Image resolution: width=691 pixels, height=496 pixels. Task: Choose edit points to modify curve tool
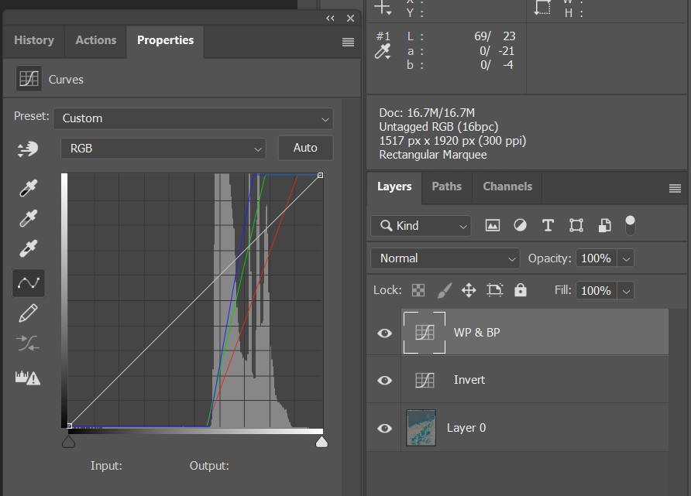pos(28,283)
